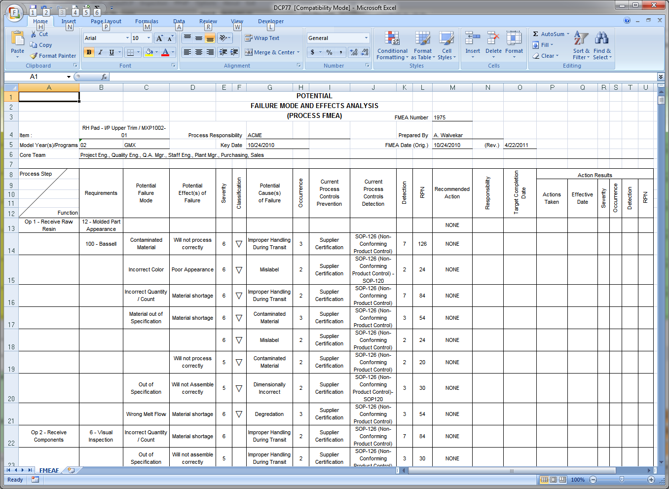Click the Name Box showing A1

point(44,77)
